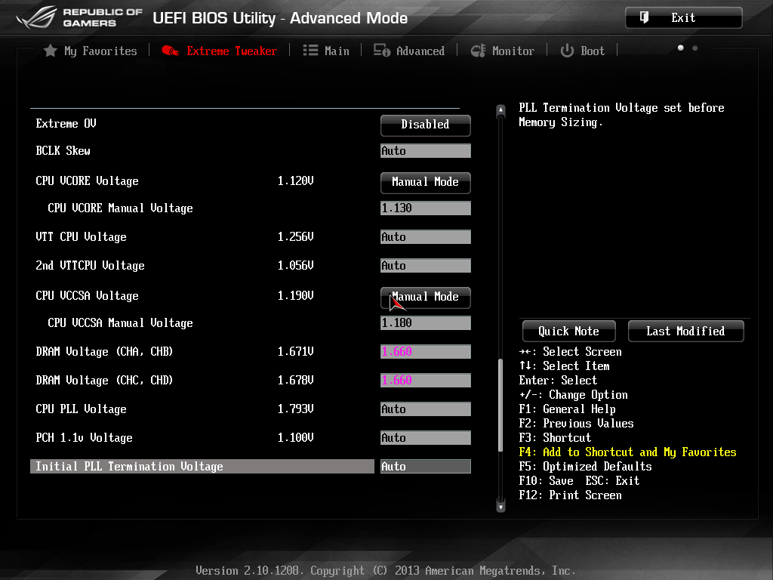The image size is (773, 580).
Task: Click the scrollbar down arrow
Action: 500,507
